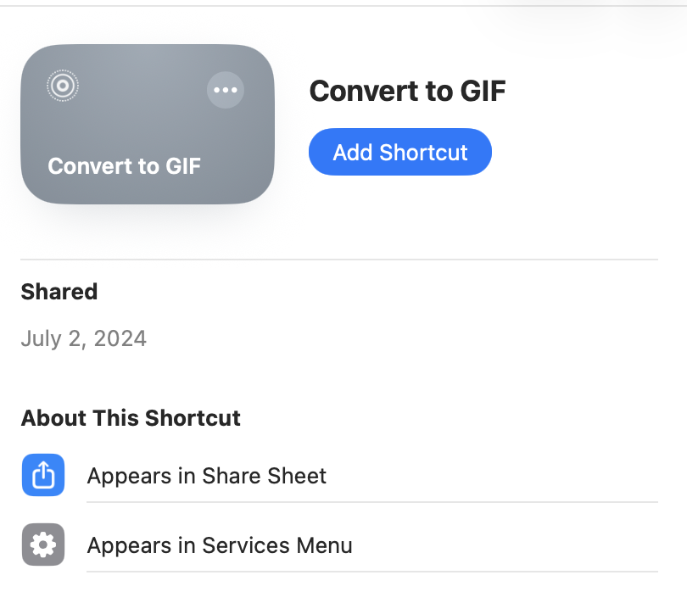Click the rounded blue Add Shortcut pill control

pos(399,152)
